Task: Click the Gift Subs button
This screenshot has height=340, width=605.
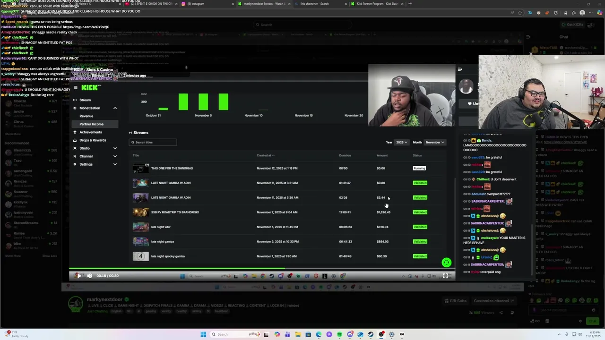Action: tap(456, 301)
